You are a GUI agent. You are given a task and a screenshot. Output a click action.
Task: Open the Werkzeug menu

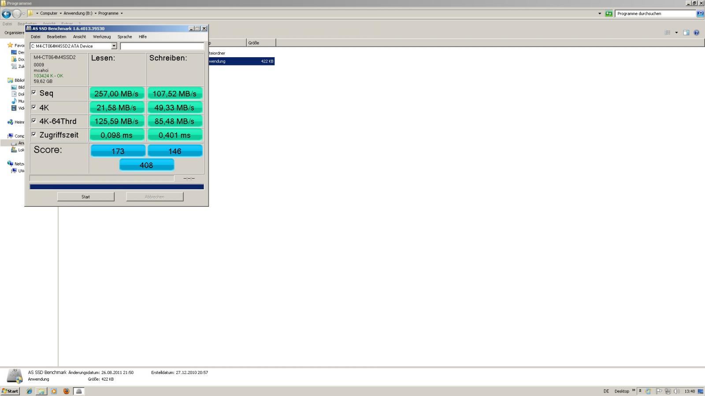[102, 37]
